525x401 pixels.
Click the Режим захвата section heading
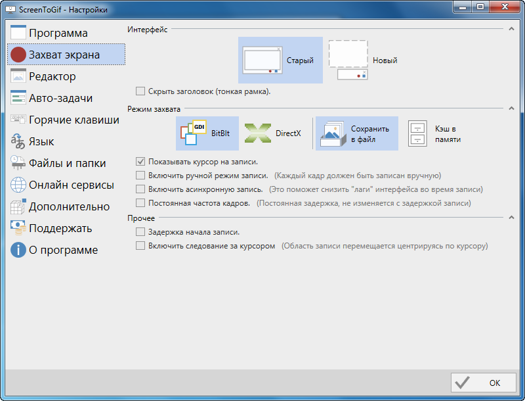pos(154,109)
